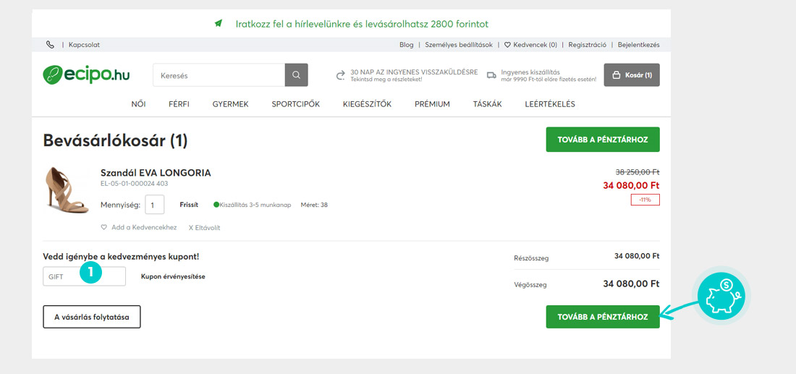Viewport: 796px width, 374px height.
Task: Click the green delivery availability dot
Action: (216, 205)
